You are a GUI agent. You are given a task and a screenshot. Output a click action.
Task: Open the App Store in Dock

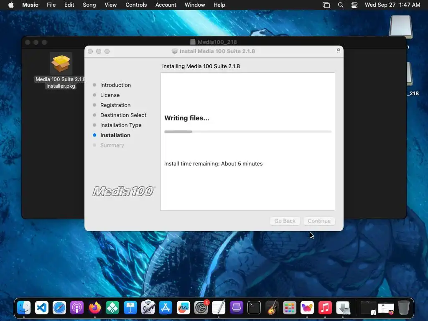click(x=166, y=308)
